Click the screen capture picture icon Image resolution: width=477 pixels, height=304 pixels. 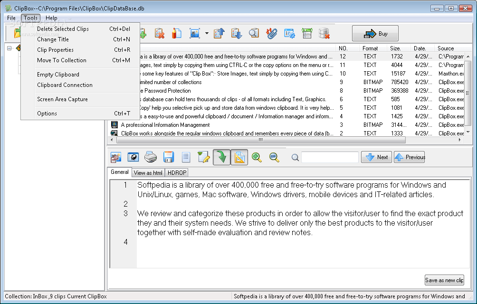point(195,33)
